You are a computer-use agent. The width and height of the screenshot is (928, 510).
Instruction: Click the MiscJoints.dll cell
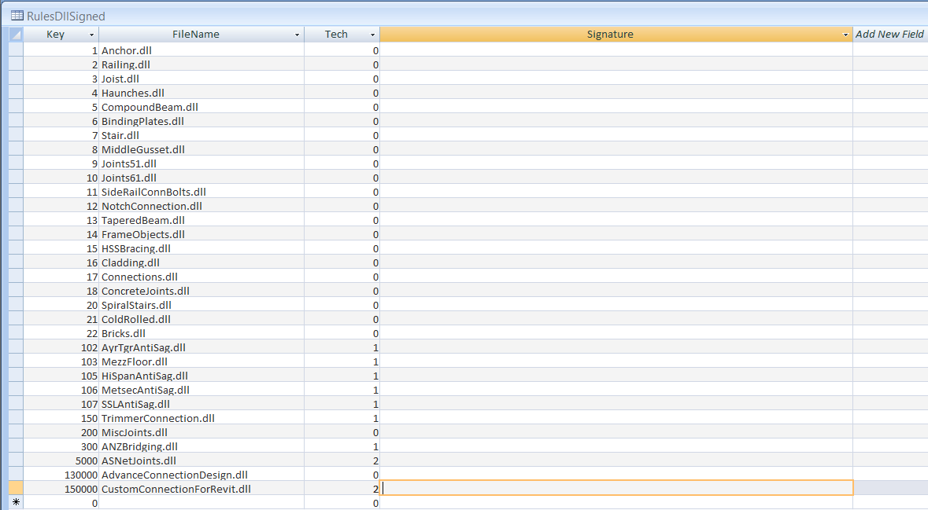click(x=201, y=432)
